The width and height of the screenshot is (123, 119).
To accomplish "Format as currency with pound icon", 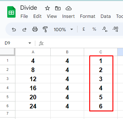I will click(84, 29).
